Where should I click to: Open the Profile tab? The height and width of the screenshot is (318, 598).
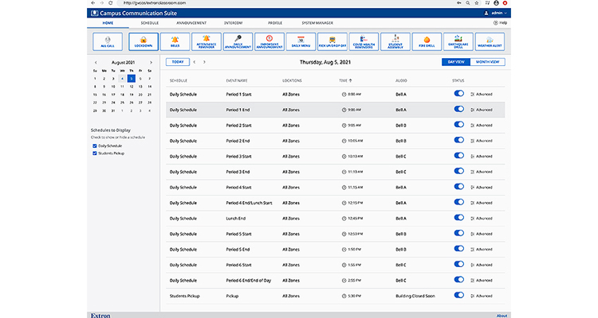(275, 23)
